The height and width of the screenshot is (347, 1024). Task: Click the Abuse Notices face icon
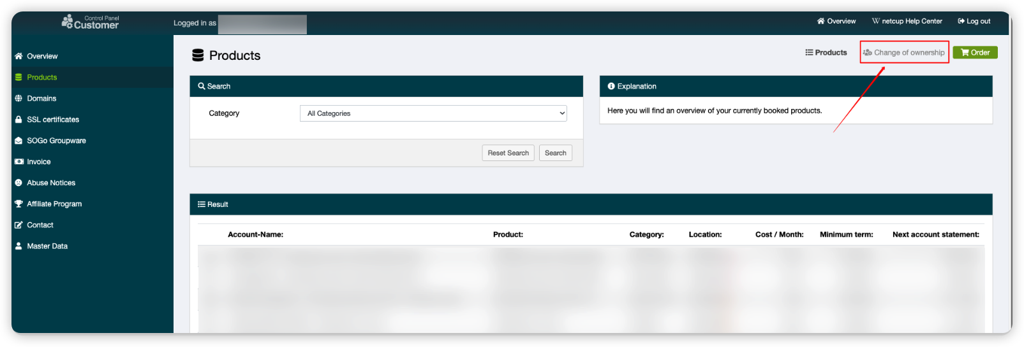19,183
